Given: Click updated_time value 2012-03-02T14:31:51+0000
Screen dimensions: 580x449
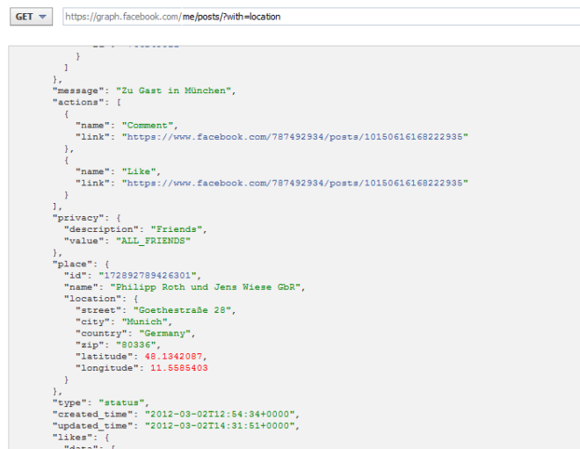Looking at the screenshot, I should (220, 425).
